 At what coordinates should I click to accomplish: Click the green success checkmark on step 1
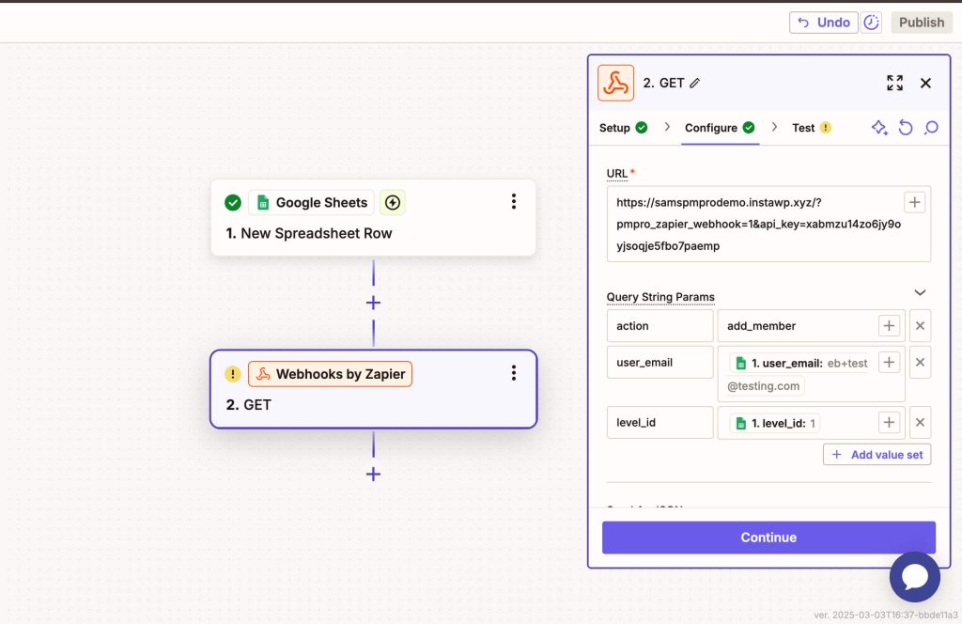(x=232, y=202)
